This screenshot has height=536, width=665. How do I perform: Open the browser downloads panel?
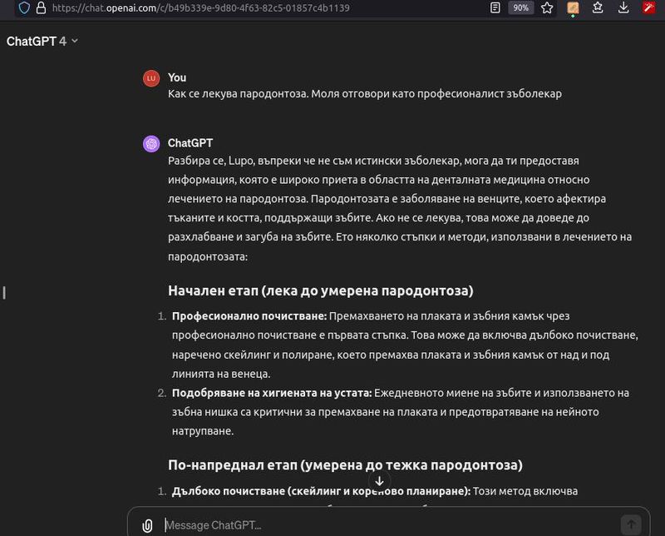tap(623, 7)
